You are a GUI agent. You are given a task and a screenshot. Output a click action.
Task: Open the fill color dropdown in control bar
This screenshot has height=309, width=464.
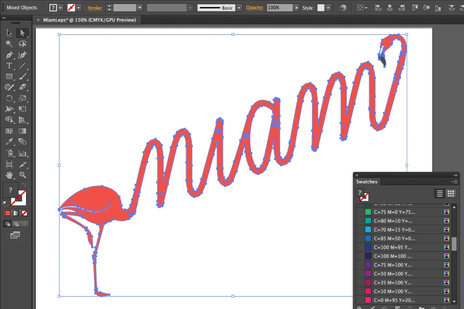(61, 8)
